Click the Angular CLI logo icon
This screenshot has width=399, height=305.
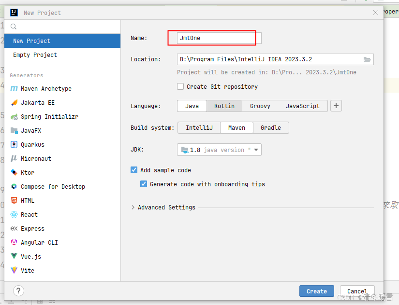pos(14,242)
